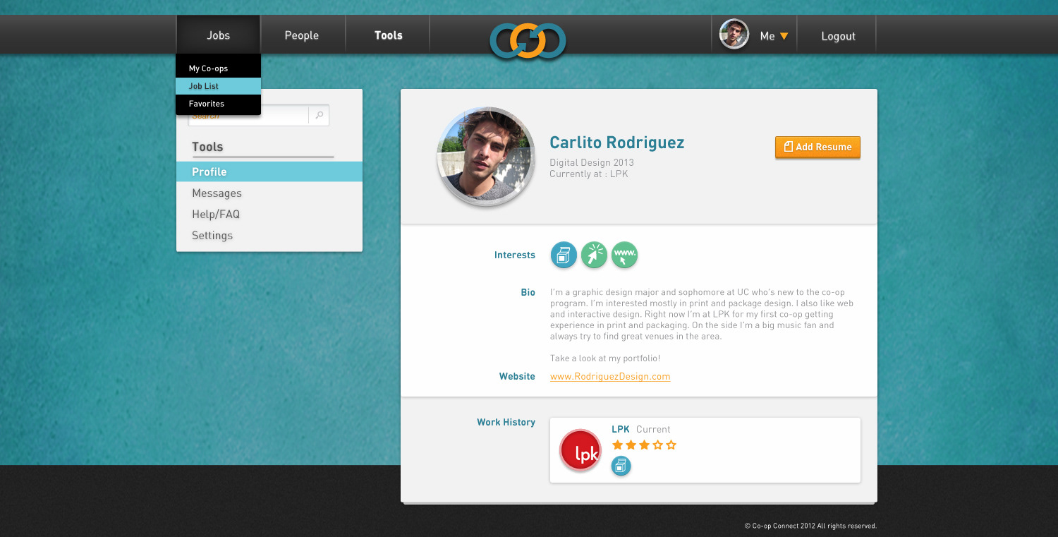The image size is (1058, 537).
Task: Click the packaging icon under LPK rating
Action: click(621, 466)
